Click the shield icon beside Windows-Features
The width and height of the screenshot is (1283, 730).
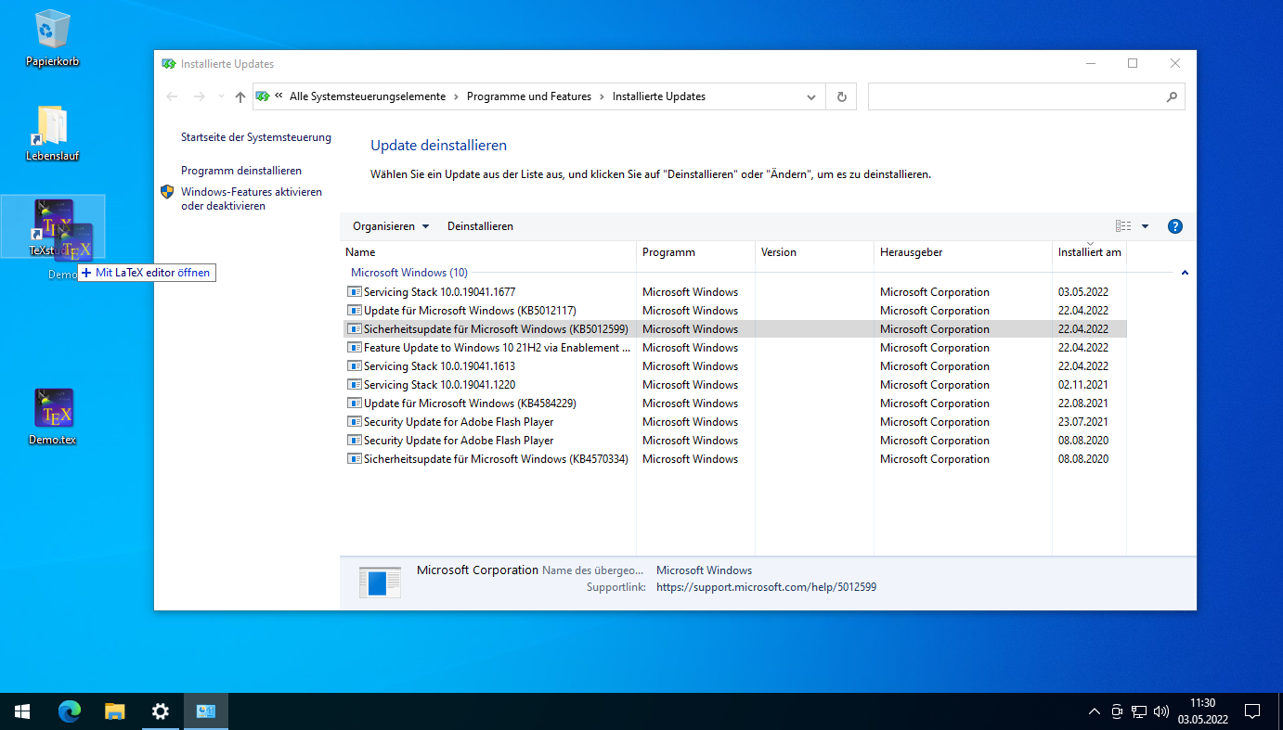click(167, 192)
